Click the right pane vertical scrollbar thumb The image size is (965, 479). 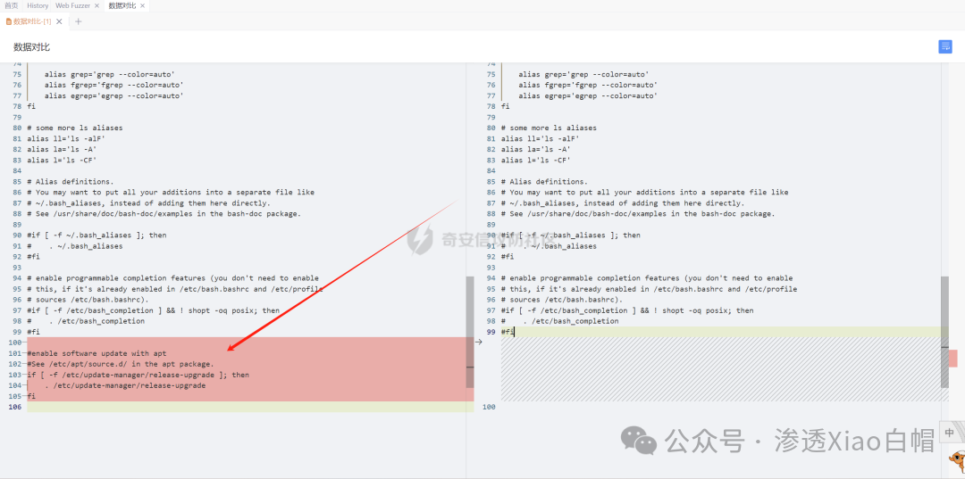pyautogui.click(x=944, y=332)
